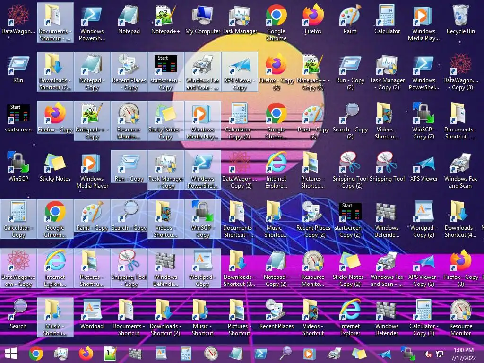
Task: Open the WinSCP desktop shortcut
Action: (18, 167)
